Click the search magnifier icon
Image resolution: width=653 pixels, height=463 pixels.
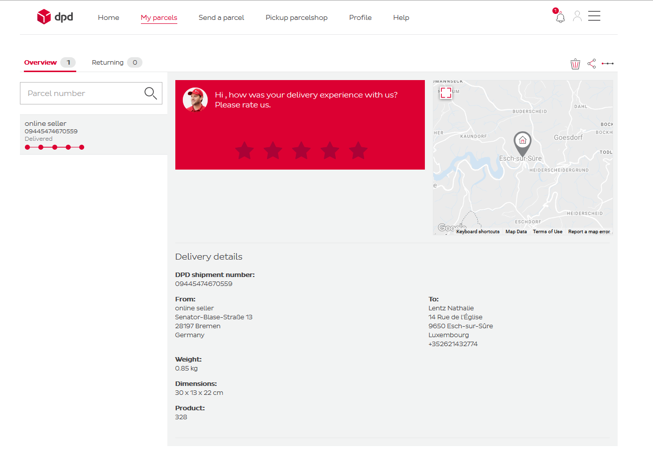coord(150,93)
